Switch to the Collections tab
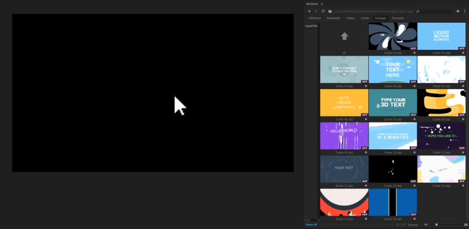 pos(314,18)
